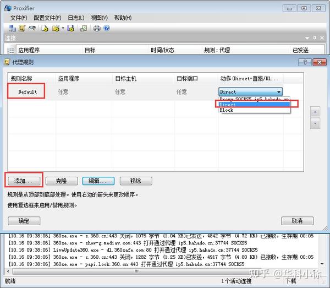
Task: Click the 添加... button
Action: tap(24, 181)
